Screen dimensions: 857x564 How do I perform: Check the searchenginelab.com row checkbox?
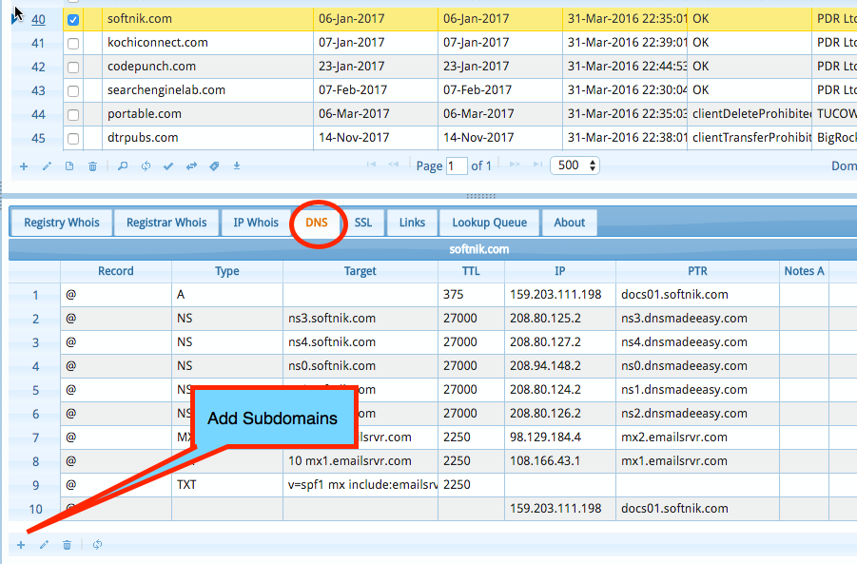point(72,91)
